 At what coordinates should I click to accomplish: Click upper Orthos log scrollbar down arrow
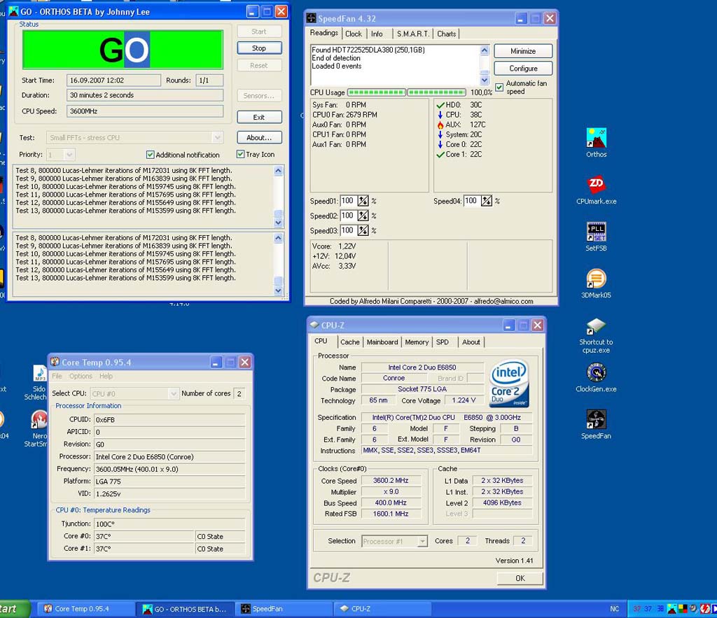pos(278,223)
